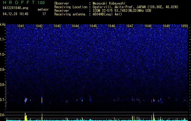Click the kHz axis unit label

point(3,25)
